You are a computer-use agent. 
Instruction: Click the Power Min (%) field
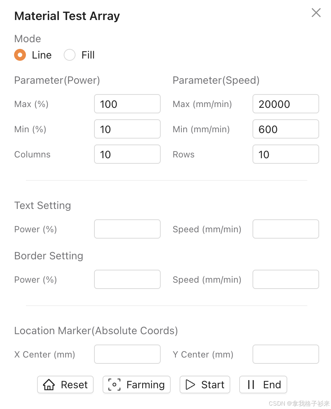127,129
